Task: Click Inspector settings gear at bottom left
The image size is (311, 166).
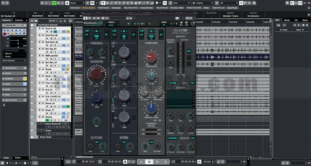Action: (x=4, y=105)
